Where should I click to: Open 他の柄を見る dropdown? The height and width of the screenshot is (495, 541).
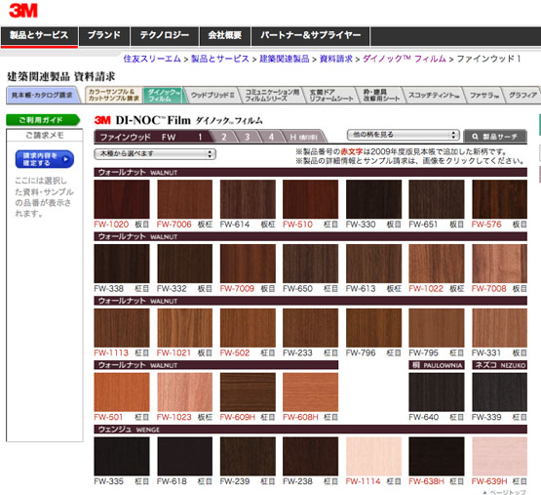click(x=403, y=135)
